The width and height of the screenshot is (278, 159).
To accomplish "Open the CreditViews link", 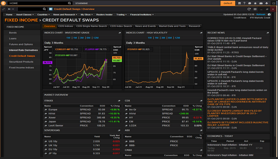I will [x=240, y=18].
